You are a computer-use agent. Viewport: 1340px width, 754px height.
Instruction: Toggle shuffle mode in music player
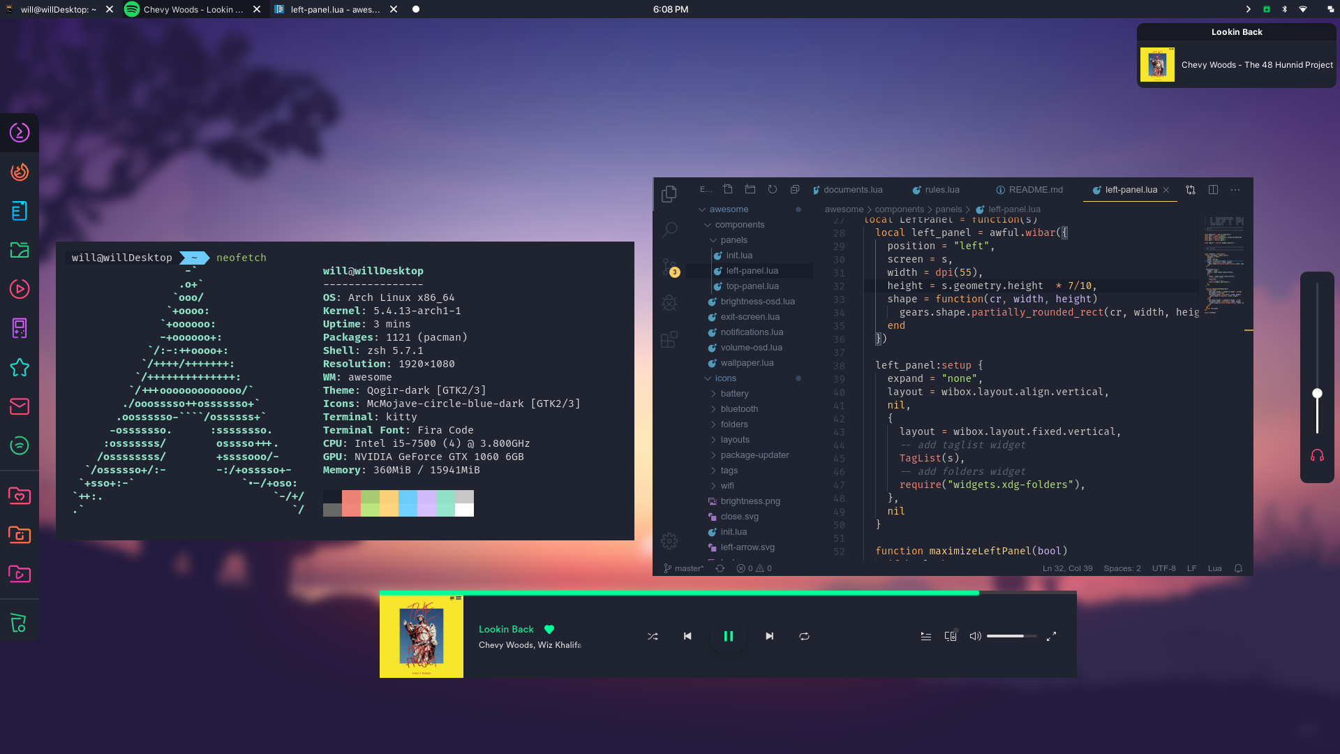[652, 636]
